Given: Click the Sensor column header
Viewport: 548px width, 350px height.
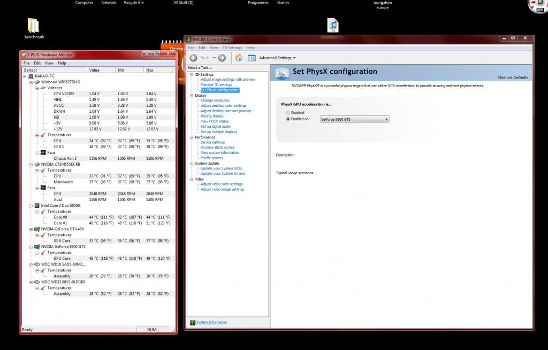Looking at the screenshot, I should (x=55, y=70).
